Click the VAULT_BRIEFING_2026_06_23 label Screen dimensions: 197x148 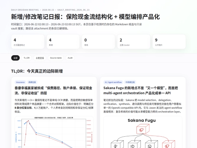(73, 10)
